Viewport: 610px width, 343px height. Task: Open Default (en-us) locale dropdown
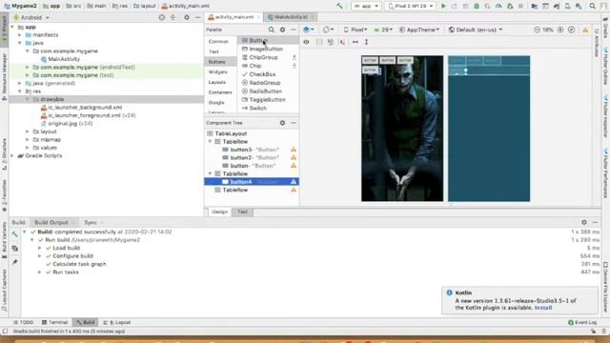pyautogui.click(x=476, y=30)
